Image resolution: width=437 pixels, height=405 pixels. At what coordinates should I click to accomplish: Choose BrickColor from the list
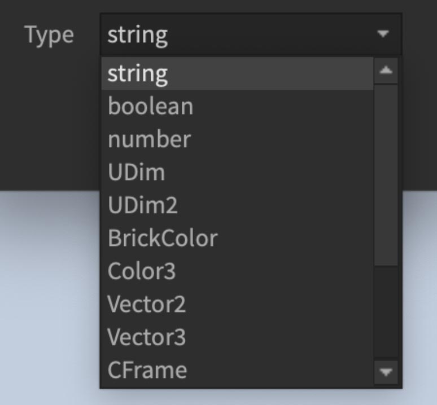238,238
